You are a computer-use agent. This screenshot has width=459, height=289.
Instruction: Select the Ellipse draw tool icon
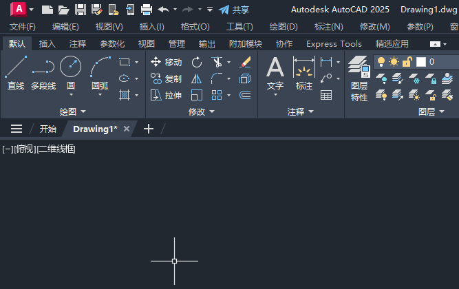[x=125, y=78]
